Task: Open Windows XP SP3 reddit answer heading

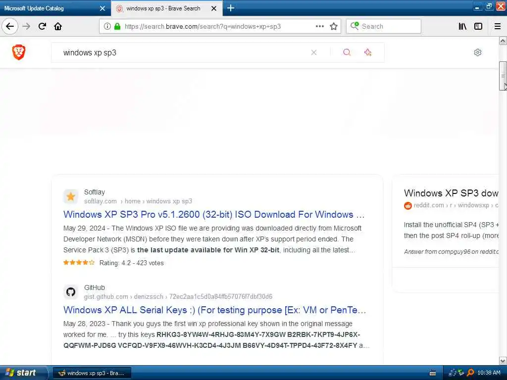Action: tap(451, 193)
